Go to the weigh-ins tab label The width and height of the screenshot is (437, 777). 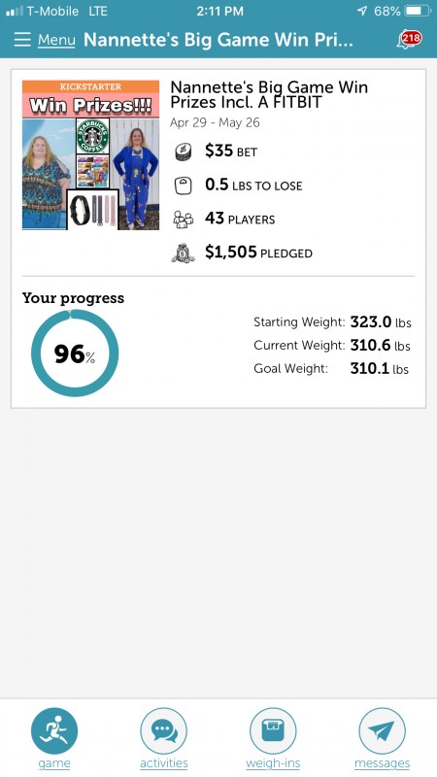[273, 763]
